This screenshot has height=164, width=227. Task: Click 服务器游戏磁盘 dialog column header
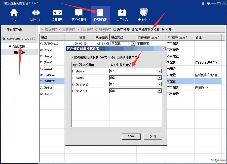pyautogui.click(x=90, y=65)
